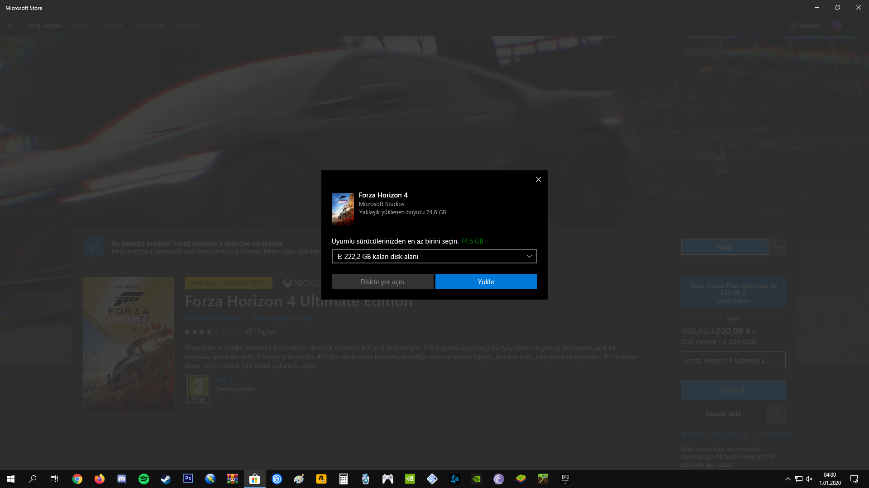Screen dimensions: 869x488
Task: Switch to the Oyun tab
Action: coord(81,26)
